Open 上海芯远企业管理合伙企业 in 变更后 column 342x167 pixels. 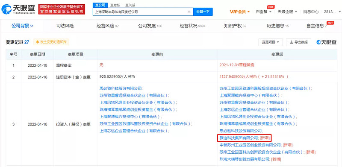pyautogui.click(x=254, y=109)
